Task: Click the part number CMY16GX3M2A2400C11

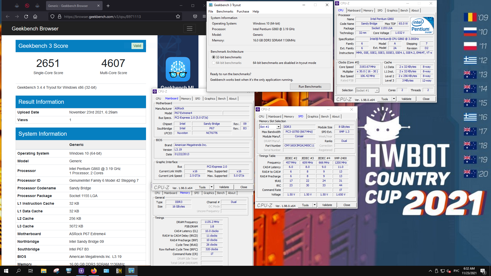Action: [x=299, y=145]
